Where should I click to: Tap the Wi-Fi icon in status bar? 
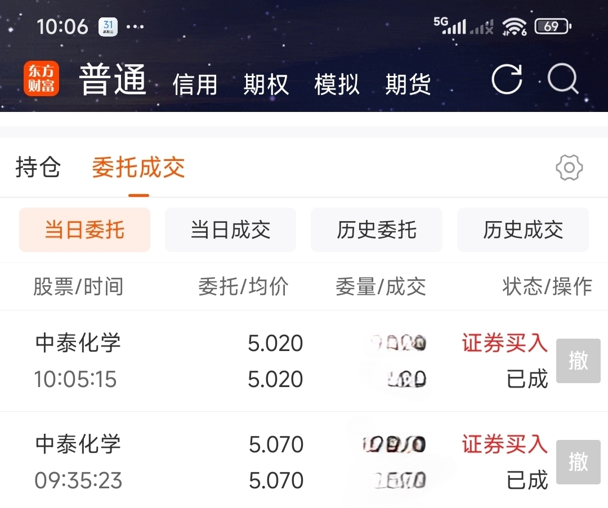coord(514,26)
